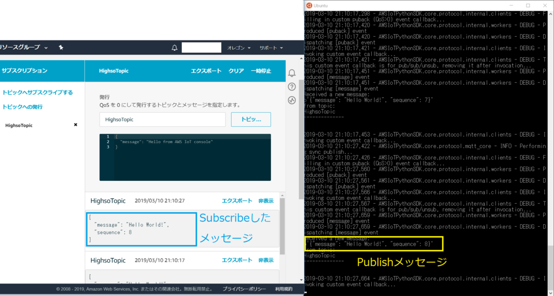Open the サポート dropdown menu
This screenshot has height=296, width=554.
[271, 48]
